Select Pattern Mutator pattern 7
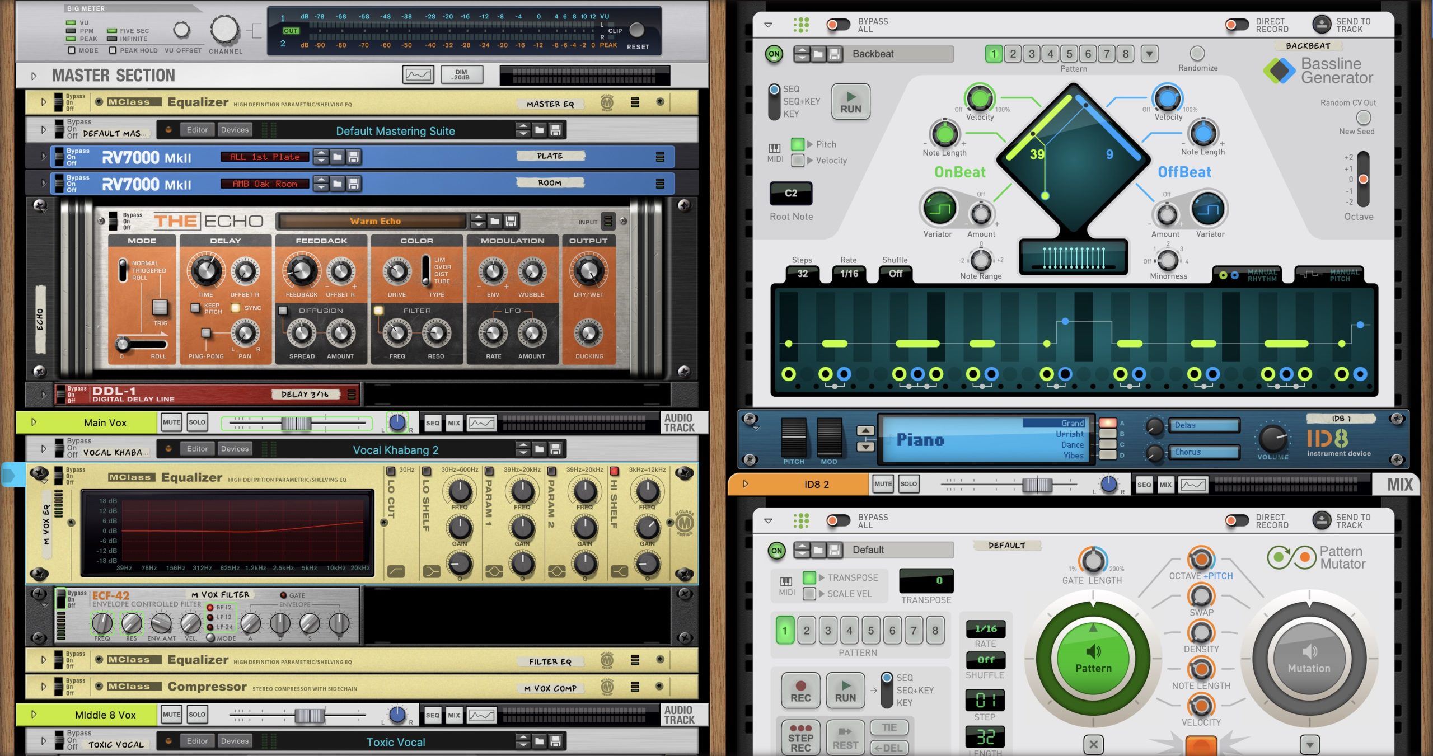Viewport: 1433px width, 756px height. [914, 631]
